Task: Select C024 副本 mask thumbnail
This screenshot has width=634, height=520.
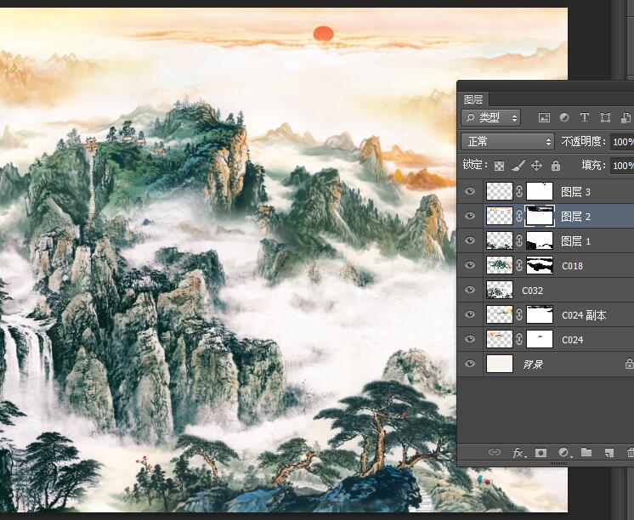Action: pyautogui.click(x=540, y=314)
